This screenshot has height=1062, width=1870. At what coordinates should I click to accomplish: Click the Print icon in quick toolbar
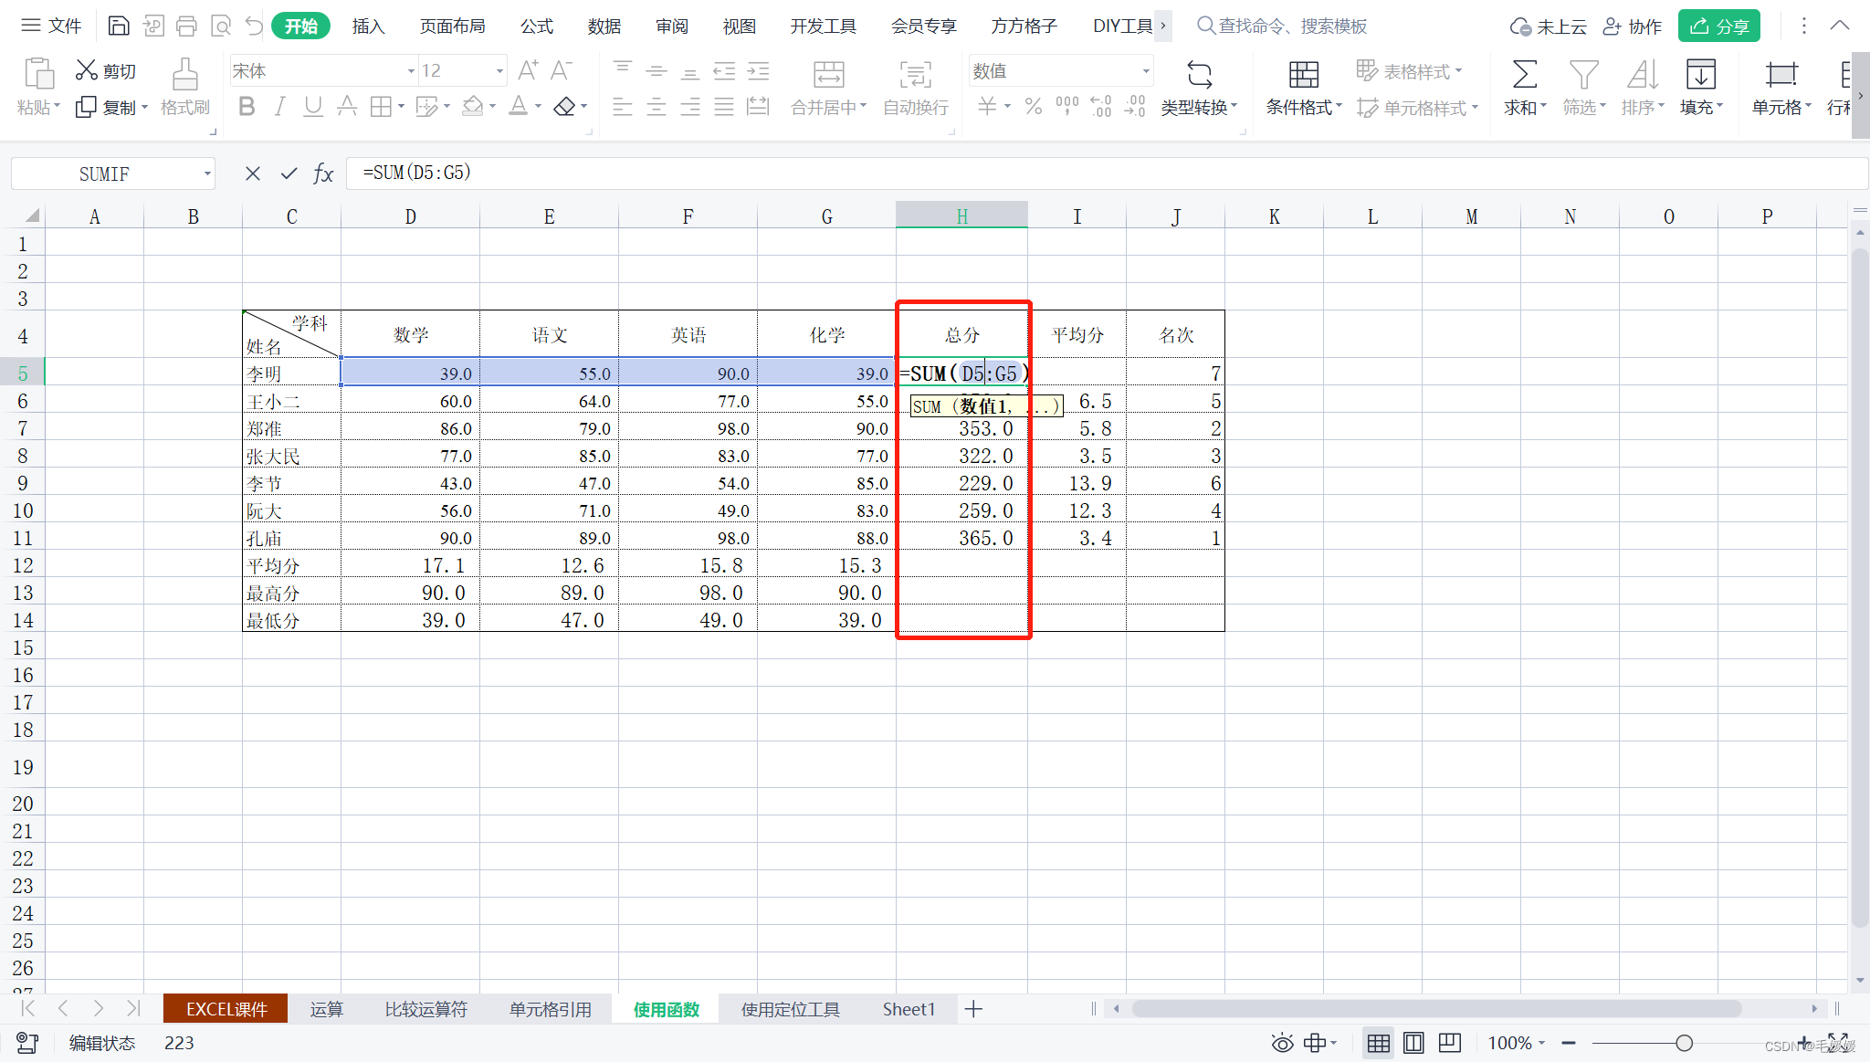pyautogui.click(x=186, y=26)
